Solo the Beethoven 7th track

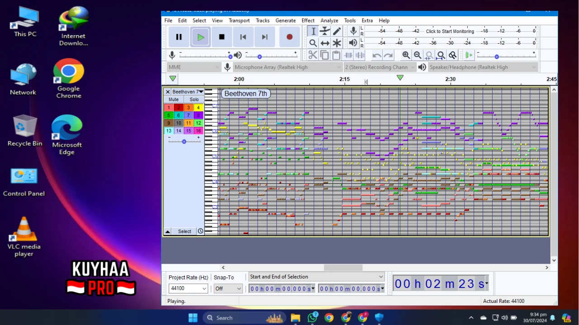[x=194, y=99]
